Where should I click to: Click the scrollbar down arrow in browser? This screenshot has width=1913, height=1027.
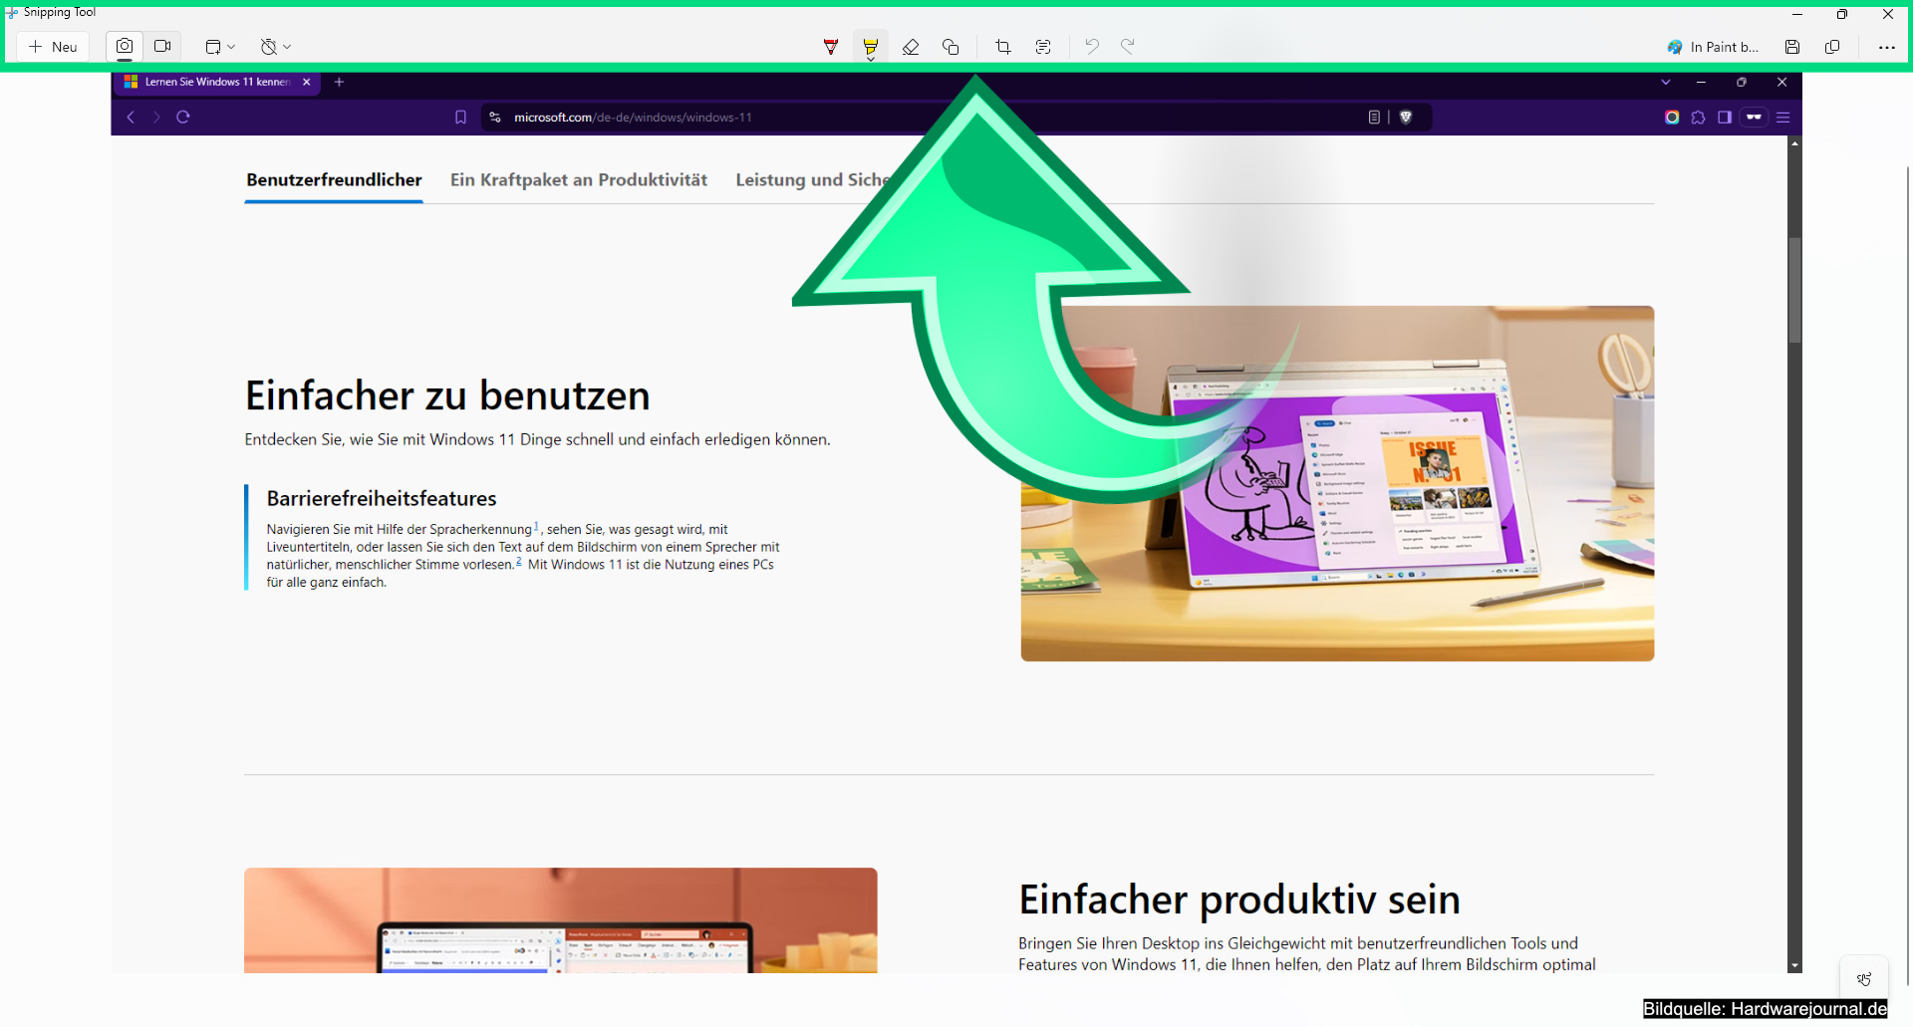point(1794,965)
